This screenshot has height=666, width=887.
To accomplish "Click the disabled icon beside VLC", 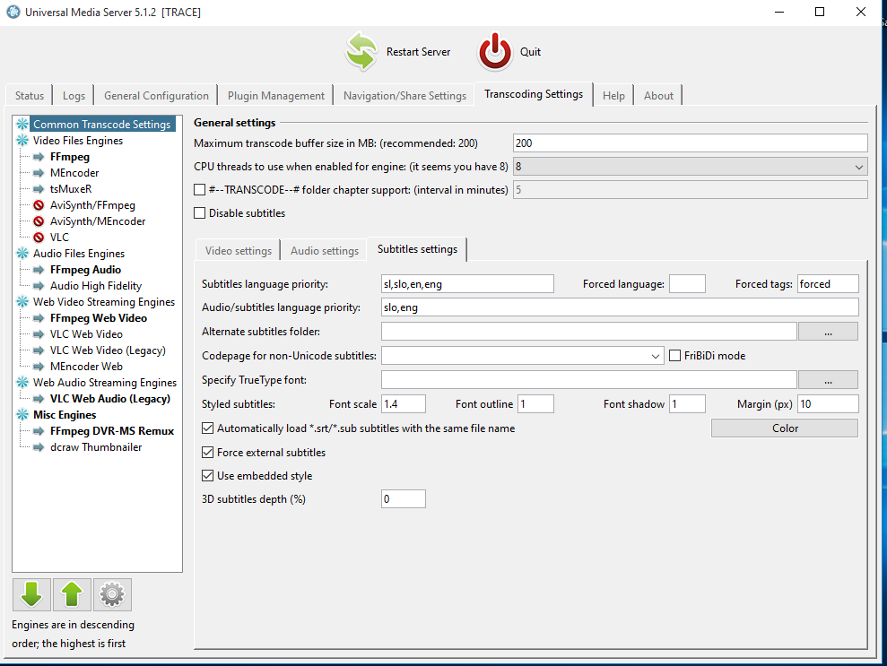I will click(39, 238).
